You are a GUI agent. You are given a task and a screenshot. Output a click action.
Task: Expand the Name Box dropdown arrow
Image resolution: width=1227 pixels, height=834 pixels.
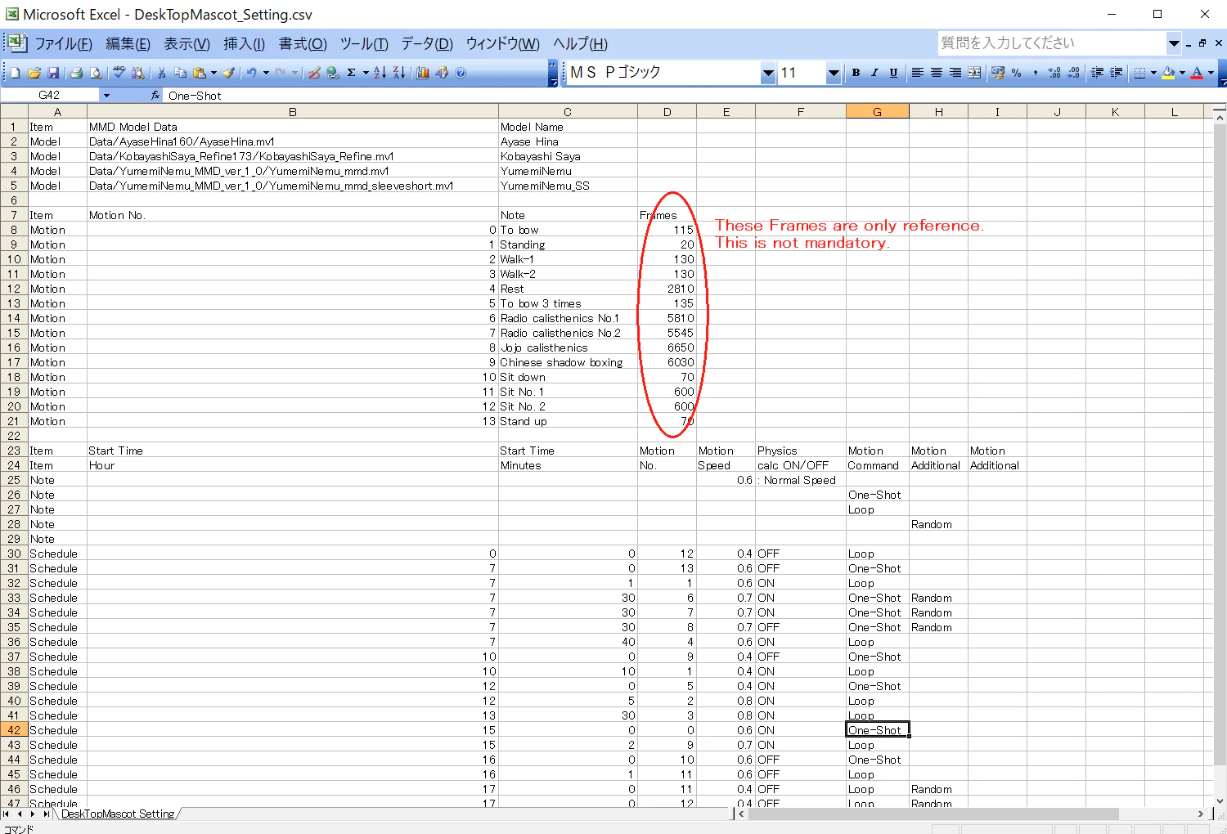[106, 96]
